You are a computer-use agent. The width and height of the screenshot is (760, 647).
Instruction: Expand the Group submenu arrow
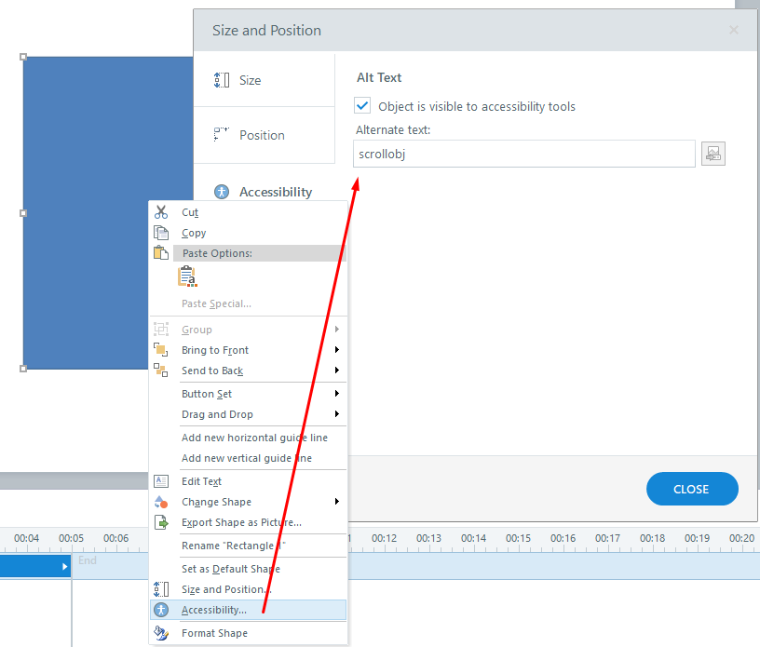[x=337, y=330]
